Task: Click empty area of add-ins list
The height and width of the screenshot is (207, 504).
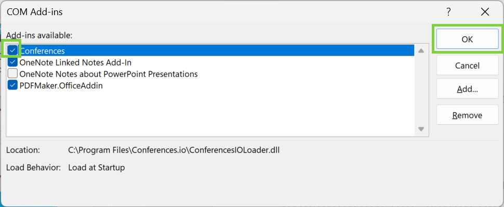Action: pos(210,113)
